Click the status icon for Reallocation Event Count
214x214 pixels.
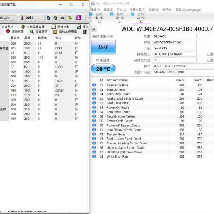pyautogui.click(x=94, y=139)
